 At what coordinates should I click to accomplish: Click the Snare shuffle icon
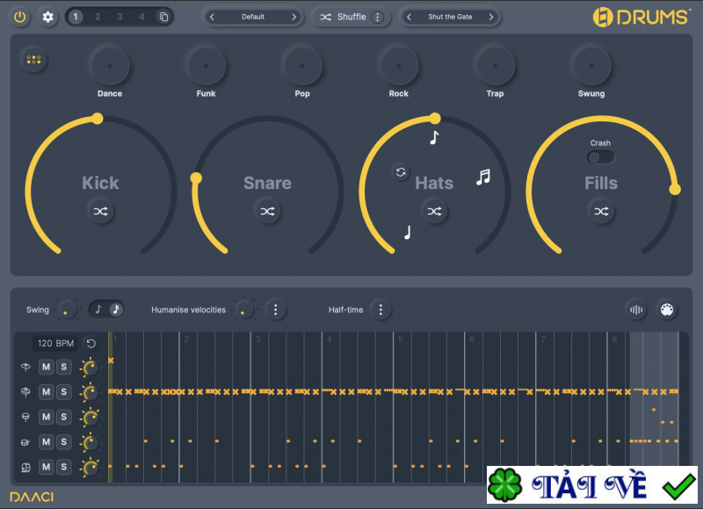tap(267, 211)
